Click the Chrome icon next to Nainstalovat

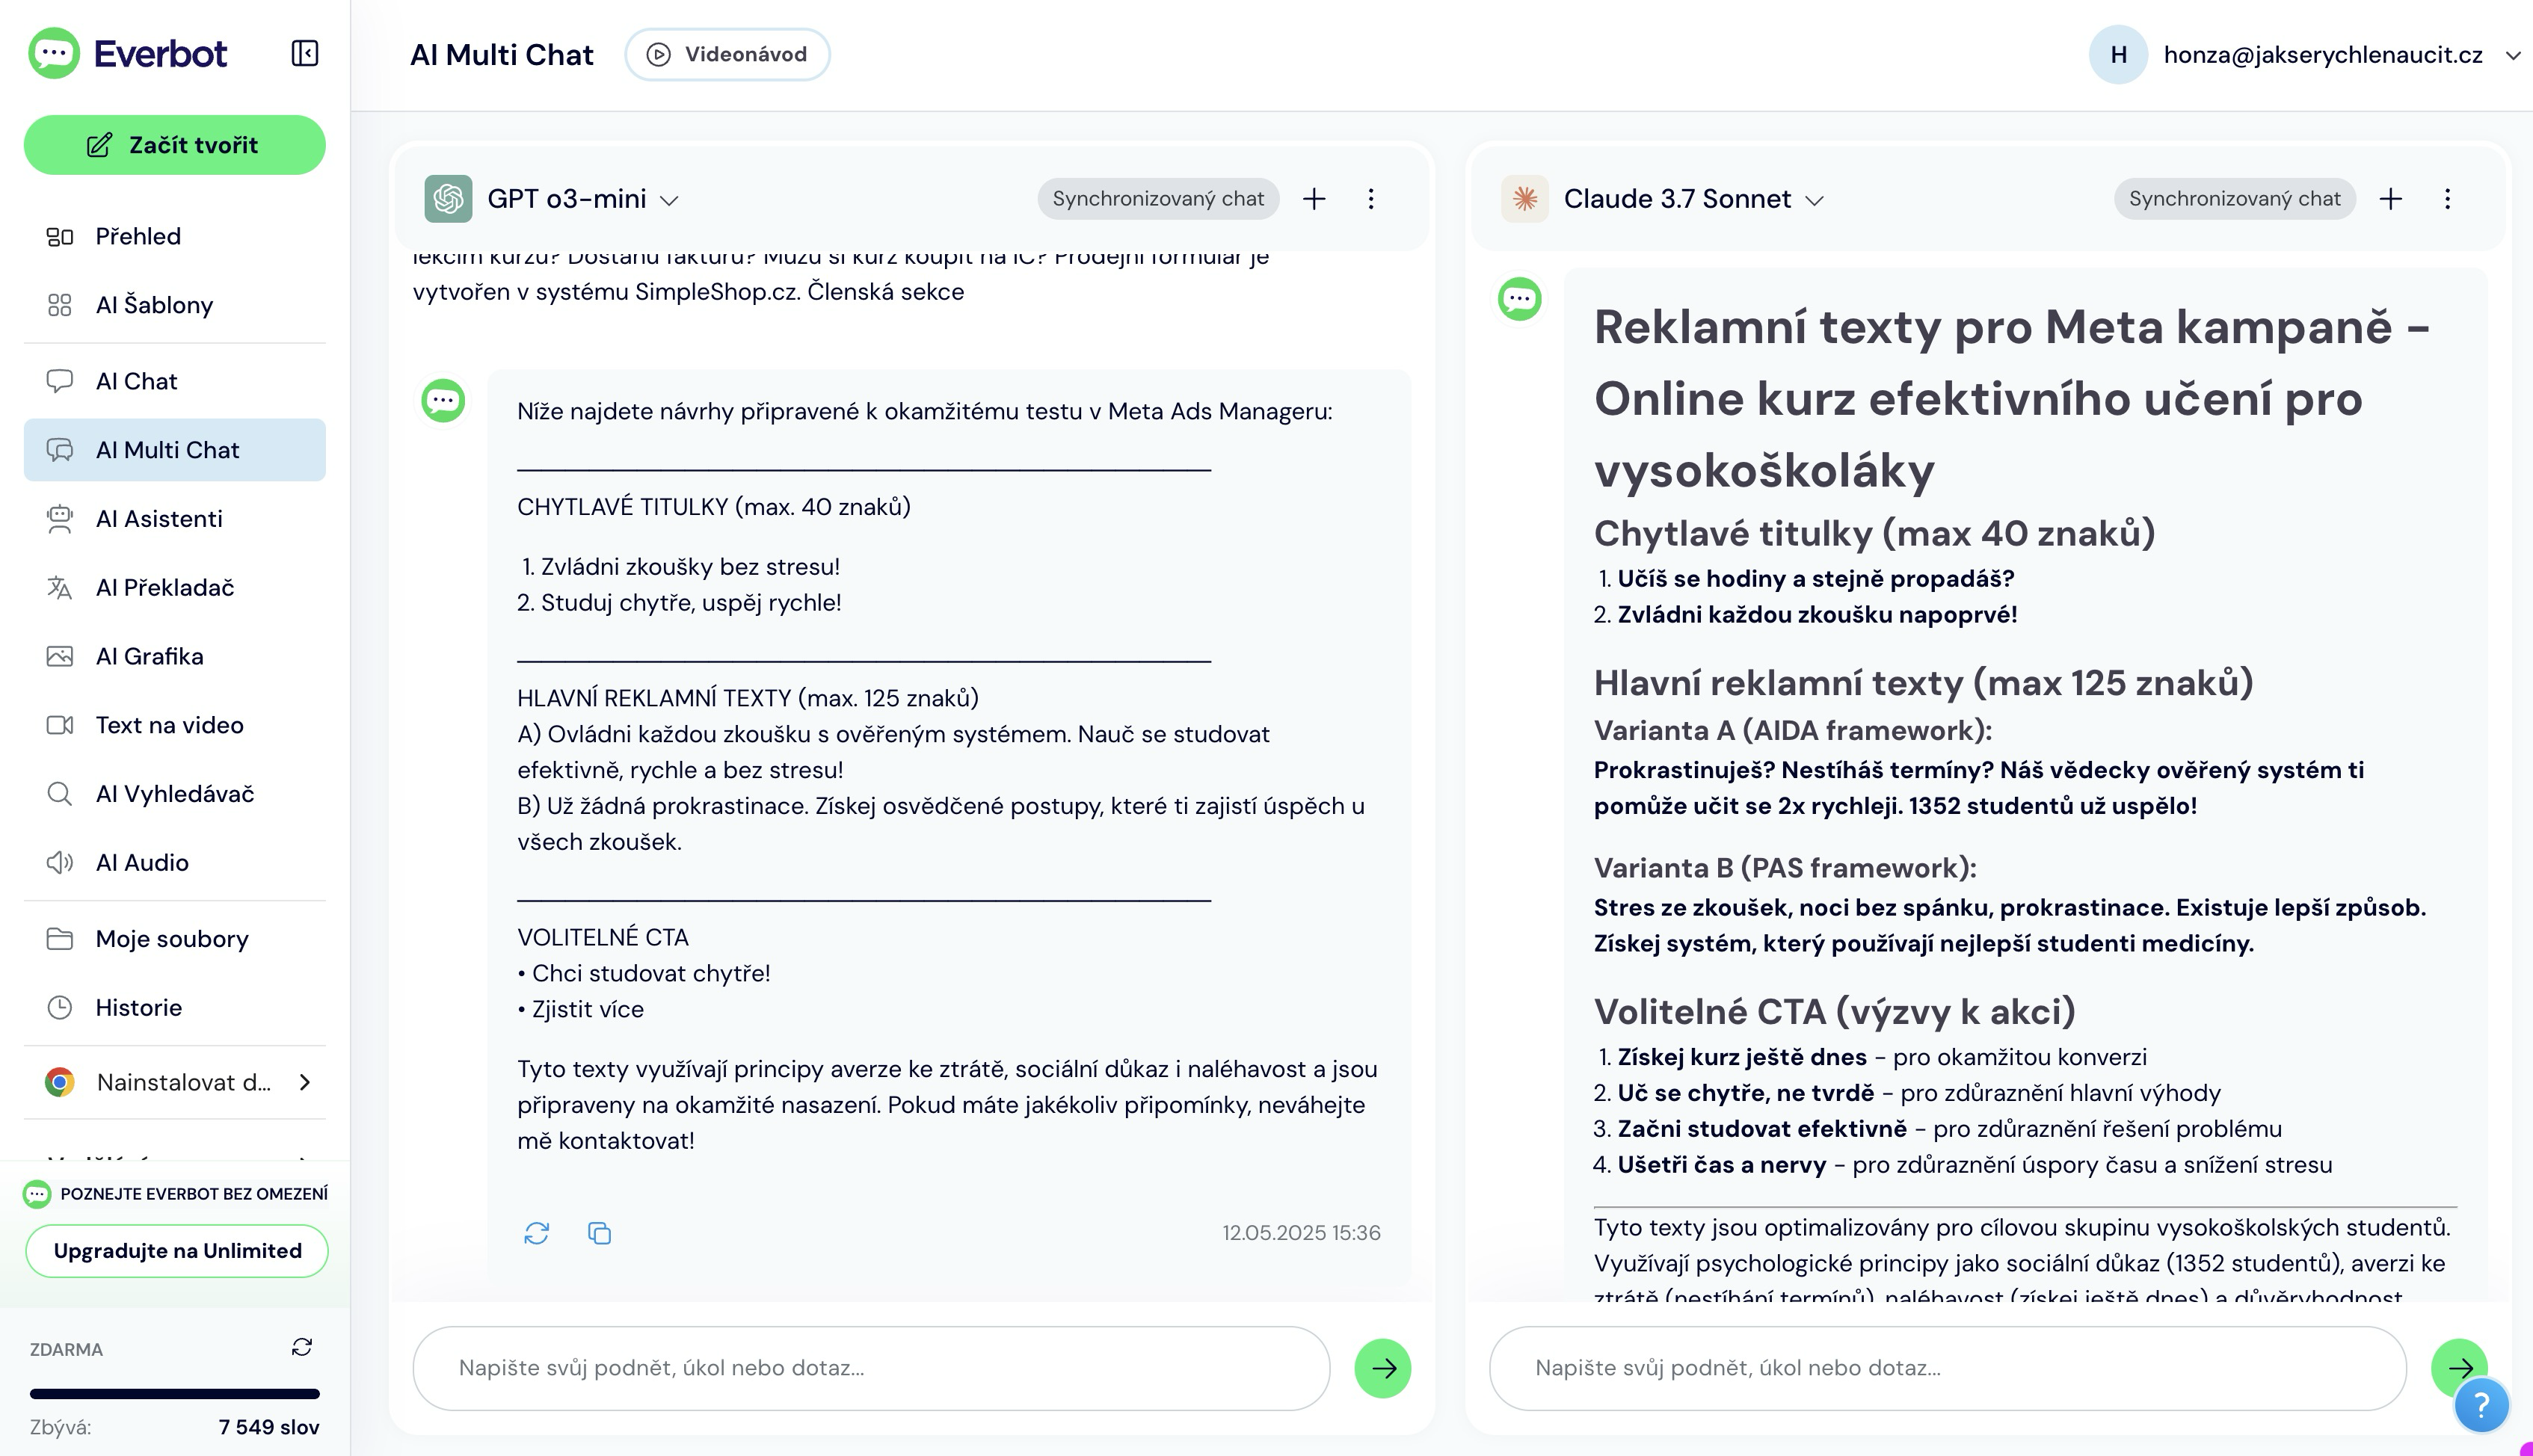[x=60, y=1082]
